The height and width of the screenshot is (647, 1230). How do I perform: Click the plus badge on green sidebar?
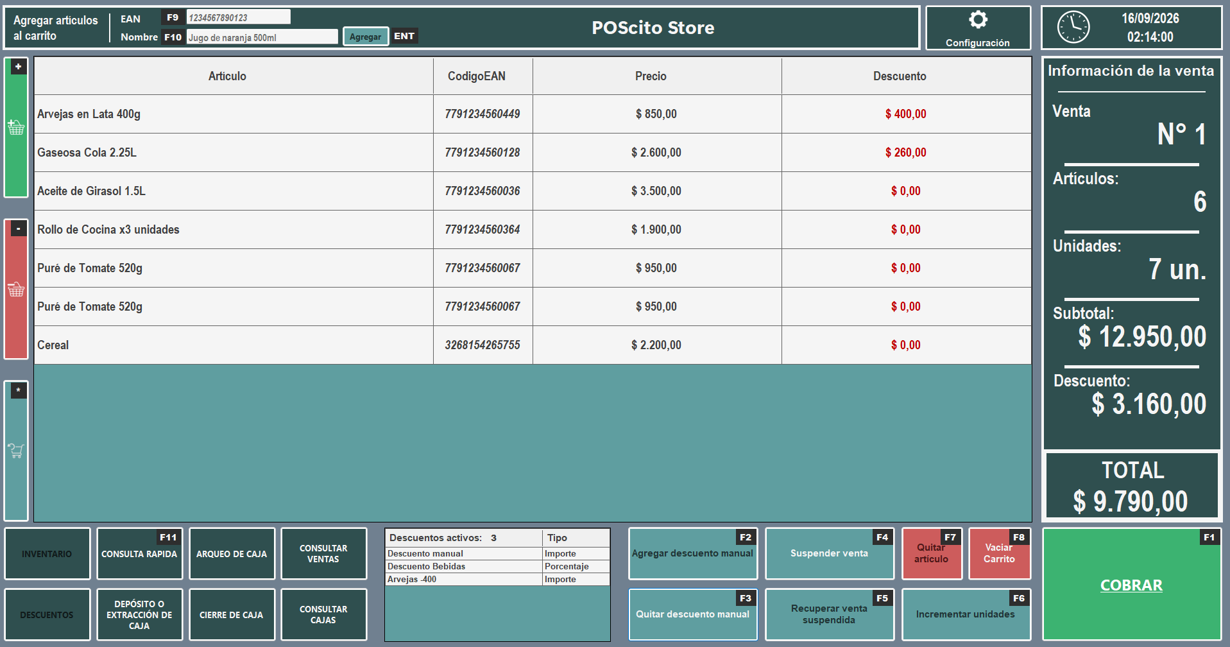pos(19,66)
